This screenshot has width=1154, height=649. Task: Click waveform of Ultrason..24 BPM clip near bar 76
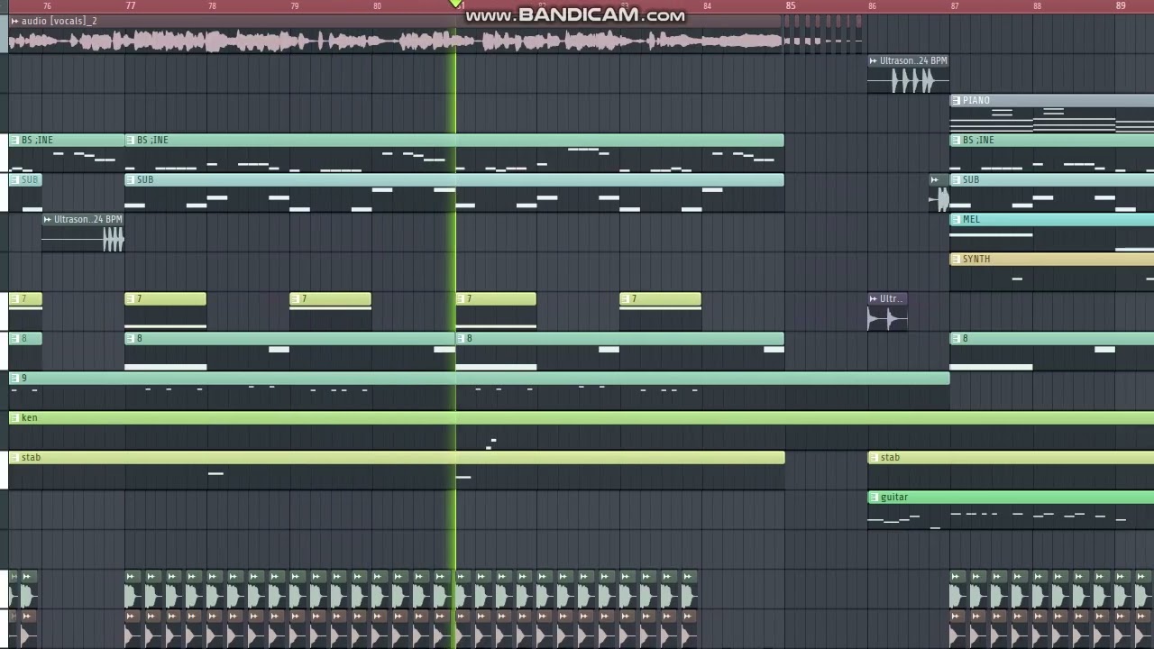pos(83,239)
